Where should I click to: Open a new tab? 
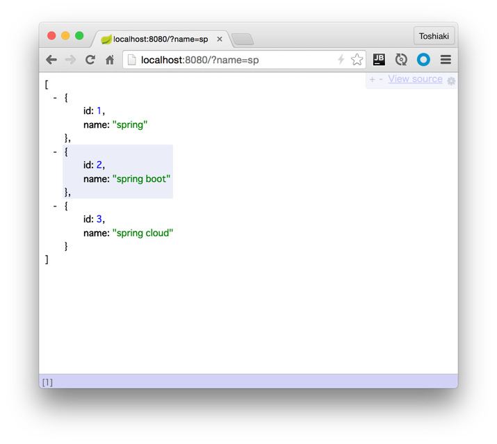[x=243, y=40]
